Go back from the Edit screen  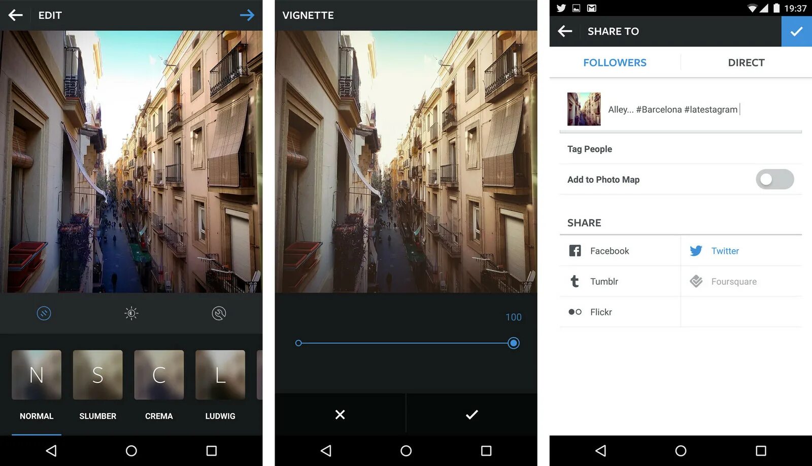point(16,15)
